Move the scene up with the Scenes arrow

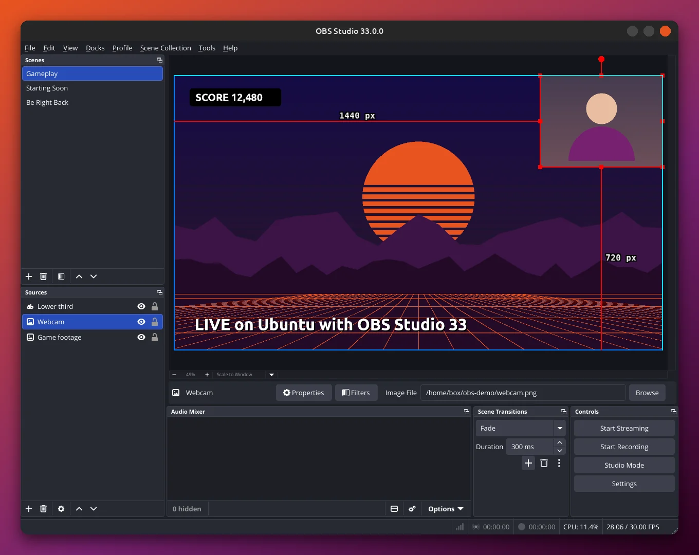tap(79, 276)
